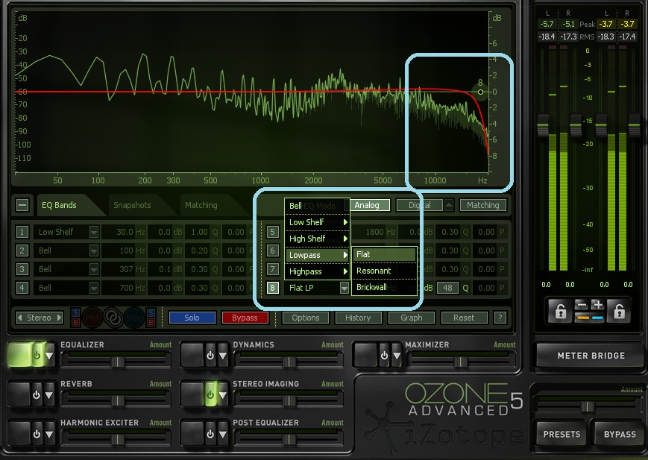Bypass the Mid channel with its B button
Viewport: 648px width, 460px height.
click(75, 322)
